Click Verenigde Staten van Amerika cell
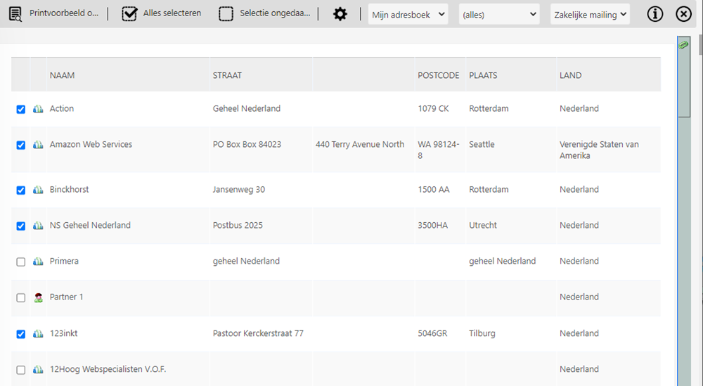Viewport: 703px width, 386px height. coord(599,150)
